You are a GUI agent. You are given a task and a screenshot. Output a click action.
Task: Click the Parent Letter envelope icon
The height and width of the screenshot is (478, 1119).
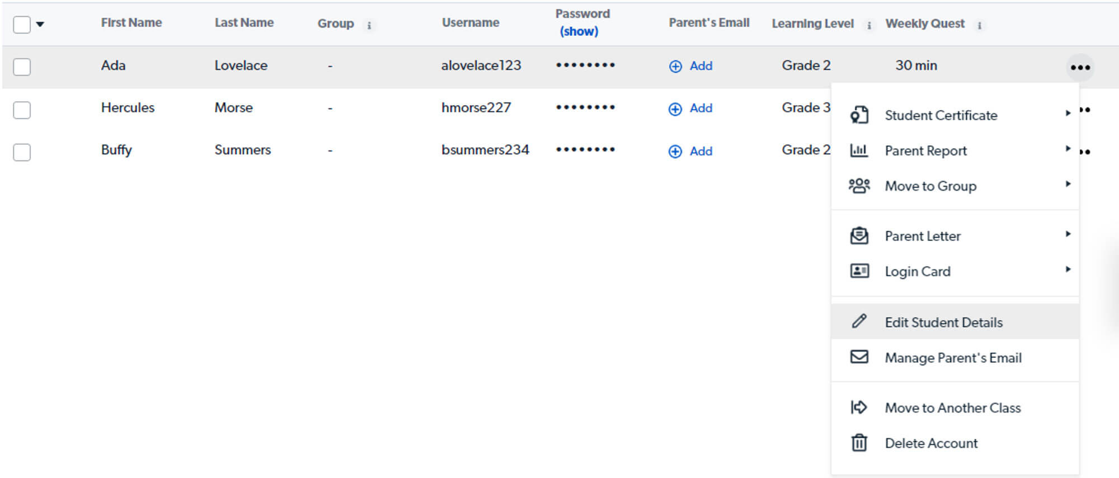(x=859, y=236)
